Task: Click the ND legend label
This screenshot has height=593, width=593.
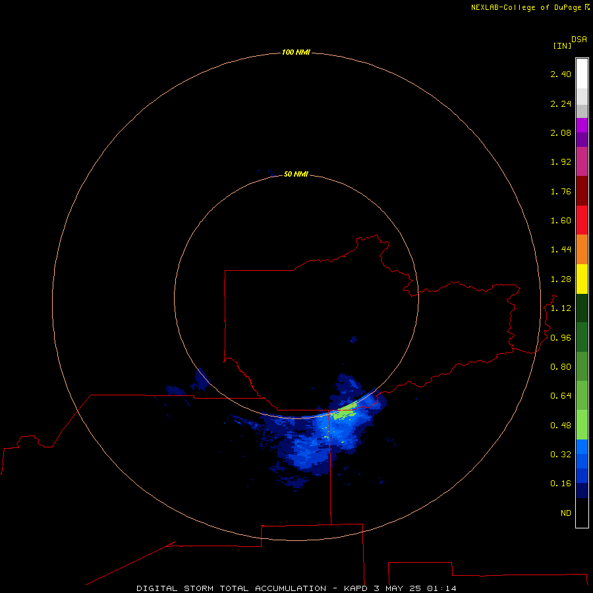Action: (x=566, y=513)
